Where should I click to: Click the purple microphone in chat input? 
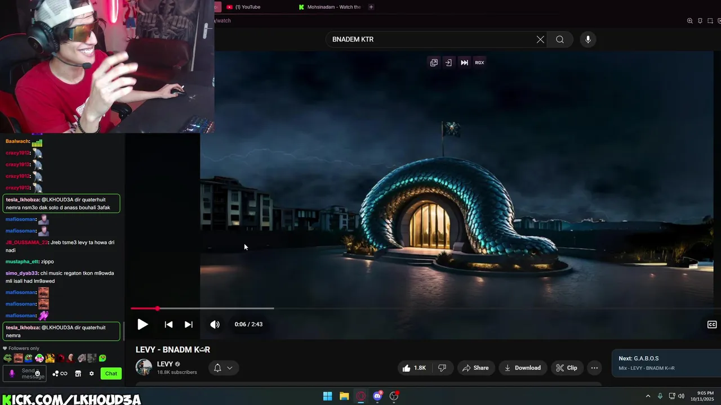(x=12, y=373)
